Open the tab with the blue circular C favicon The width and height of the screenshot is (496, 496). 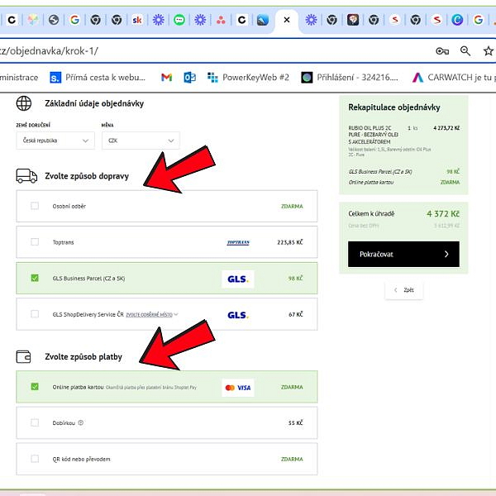[x=457, y=20]
